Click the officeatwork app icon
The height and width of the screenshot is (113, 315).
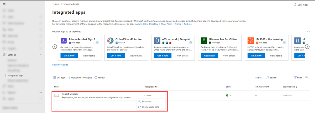click(157, 41)
